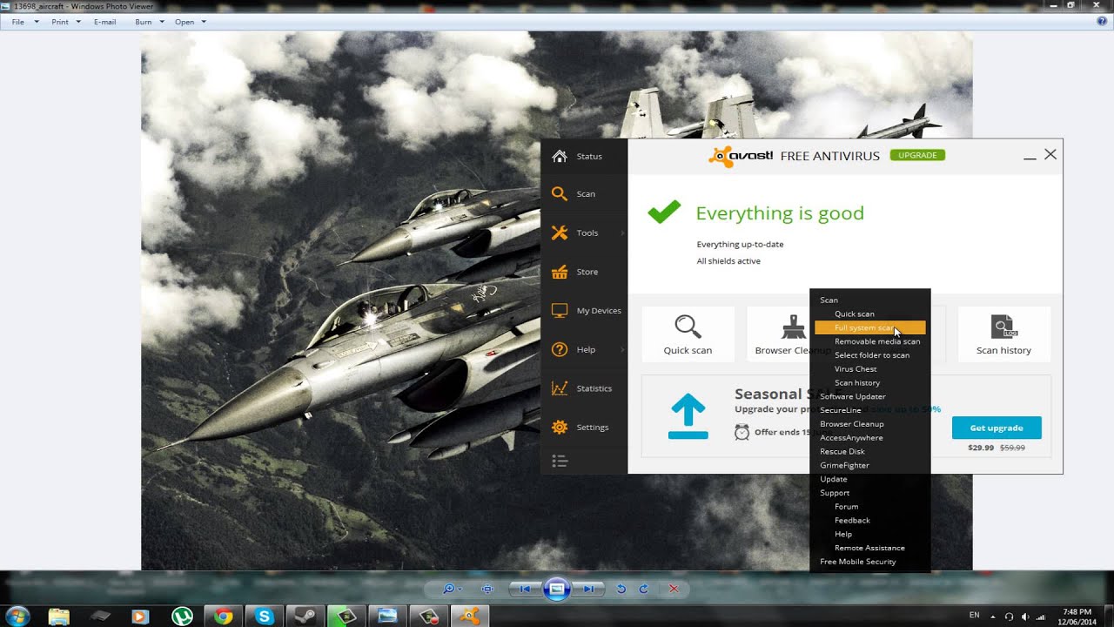Viewport: 1114px width, 627px height.
Task: Open My Devices monitor icon
Action: 560,310
